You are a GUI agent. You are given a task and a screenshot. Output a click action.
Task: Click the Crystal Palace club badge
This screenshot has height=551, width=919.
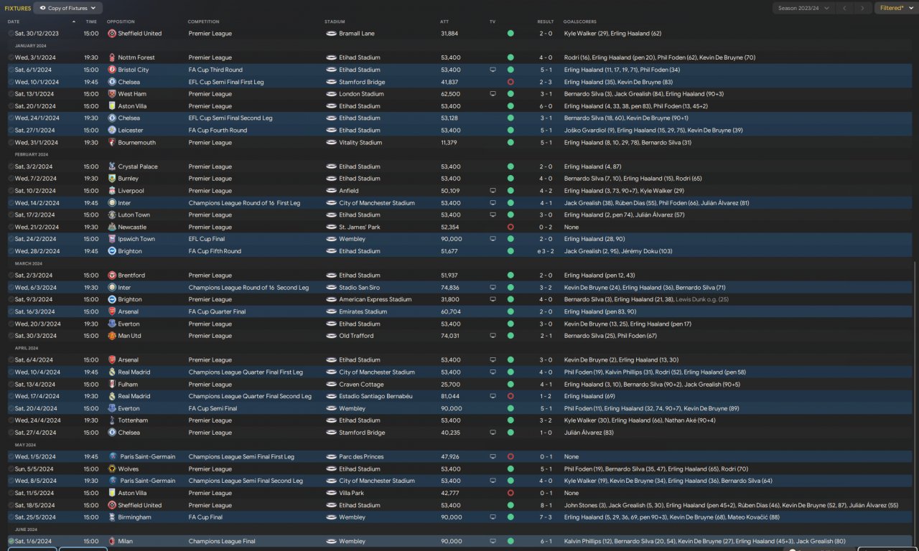pos(112,166)
